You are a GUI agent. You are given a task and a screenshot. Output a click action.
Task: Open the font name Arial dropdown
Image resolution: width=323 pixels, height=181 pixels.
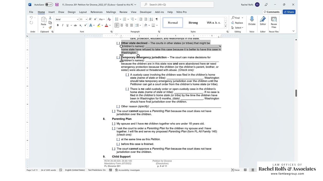77,19
